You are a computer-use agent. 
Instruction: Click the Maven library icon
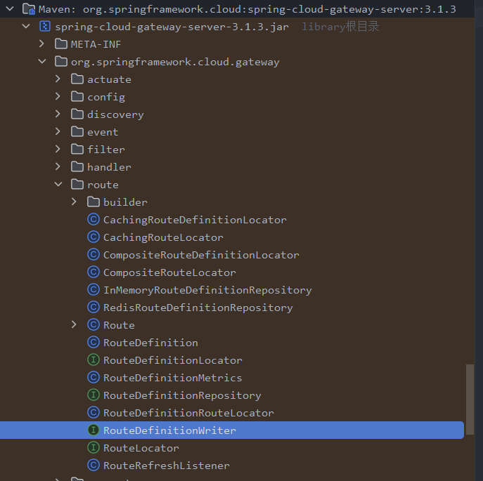29,9
